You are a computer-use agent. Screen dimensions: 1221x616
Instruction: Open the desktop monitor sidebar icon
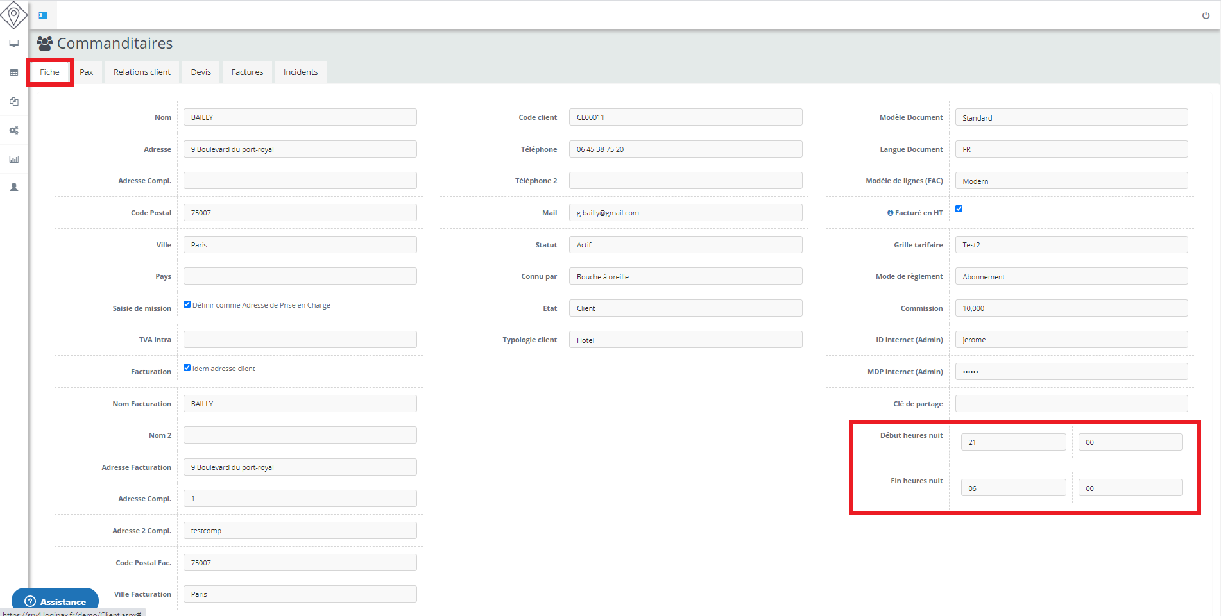[13, 44]
